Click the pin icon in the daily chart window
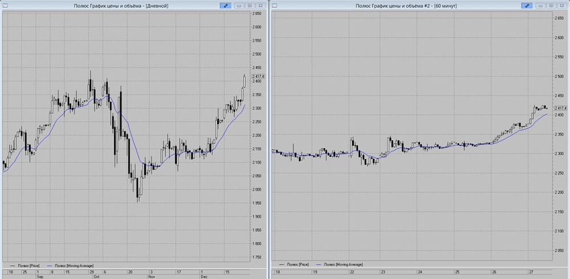Image resolution: width=570 pixels, height=279 pixels. pyautogui.click(x=226, y=6)
